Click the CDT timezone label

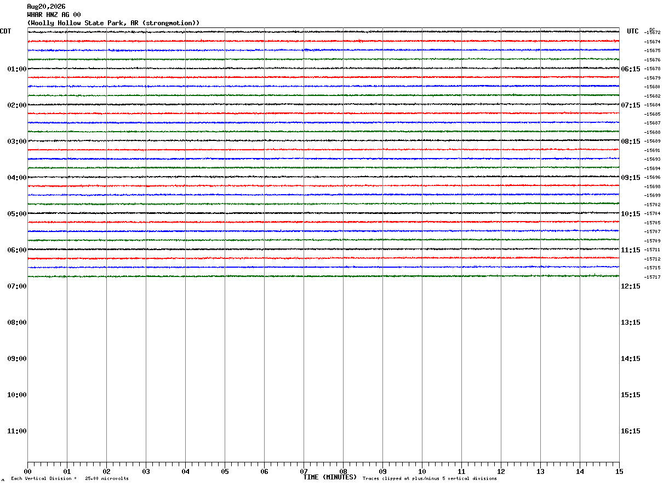[5, 31]
